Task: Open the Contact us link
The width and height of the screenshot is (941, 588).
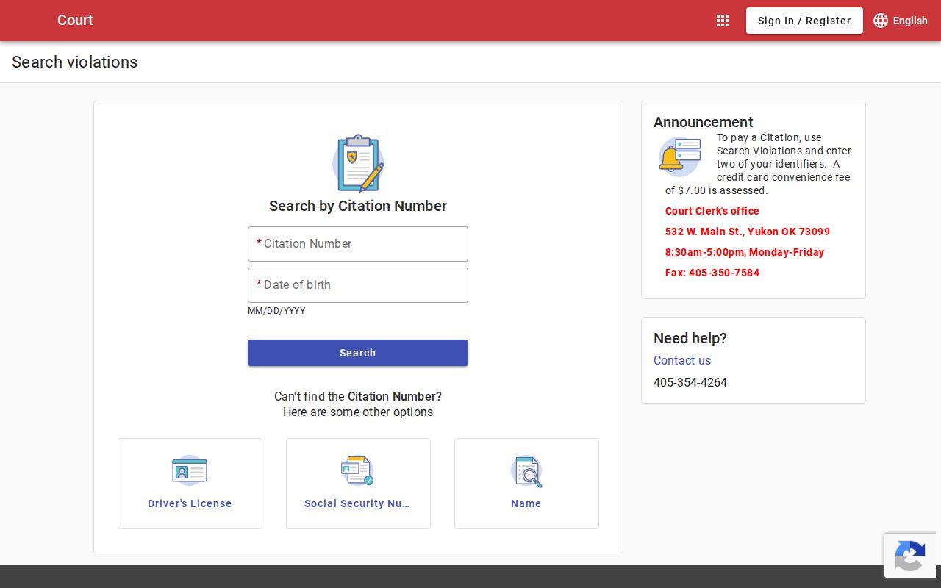Action: click(682, 360)
